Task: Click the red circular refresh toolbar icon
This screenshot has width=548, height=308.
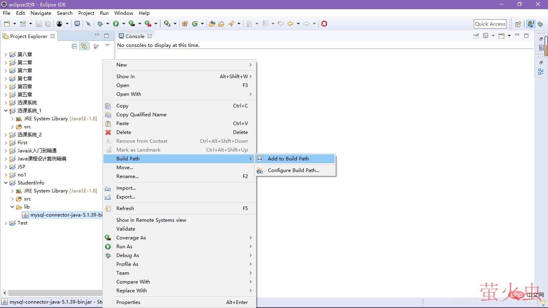Action: click(324, 24)
